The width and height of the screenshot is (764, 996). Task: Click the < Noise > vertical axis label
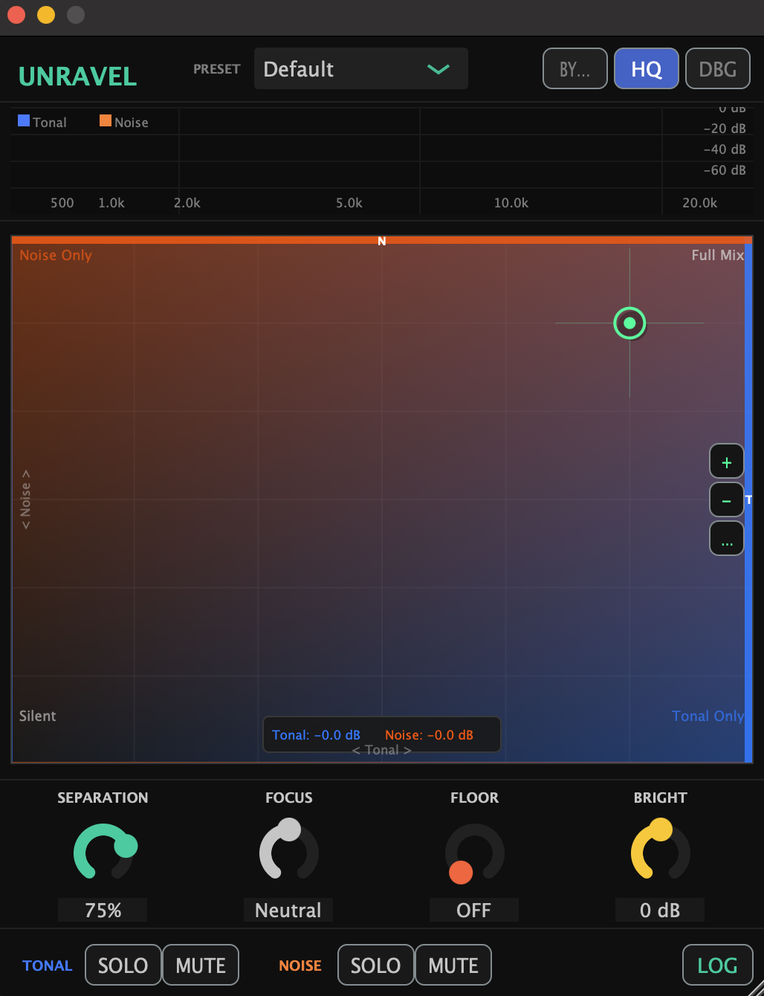[x=26, y=499]
